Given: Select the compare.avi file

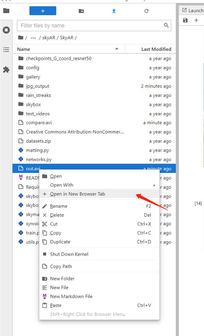Looking at the screenshot, I should click(x=94, y=123).
